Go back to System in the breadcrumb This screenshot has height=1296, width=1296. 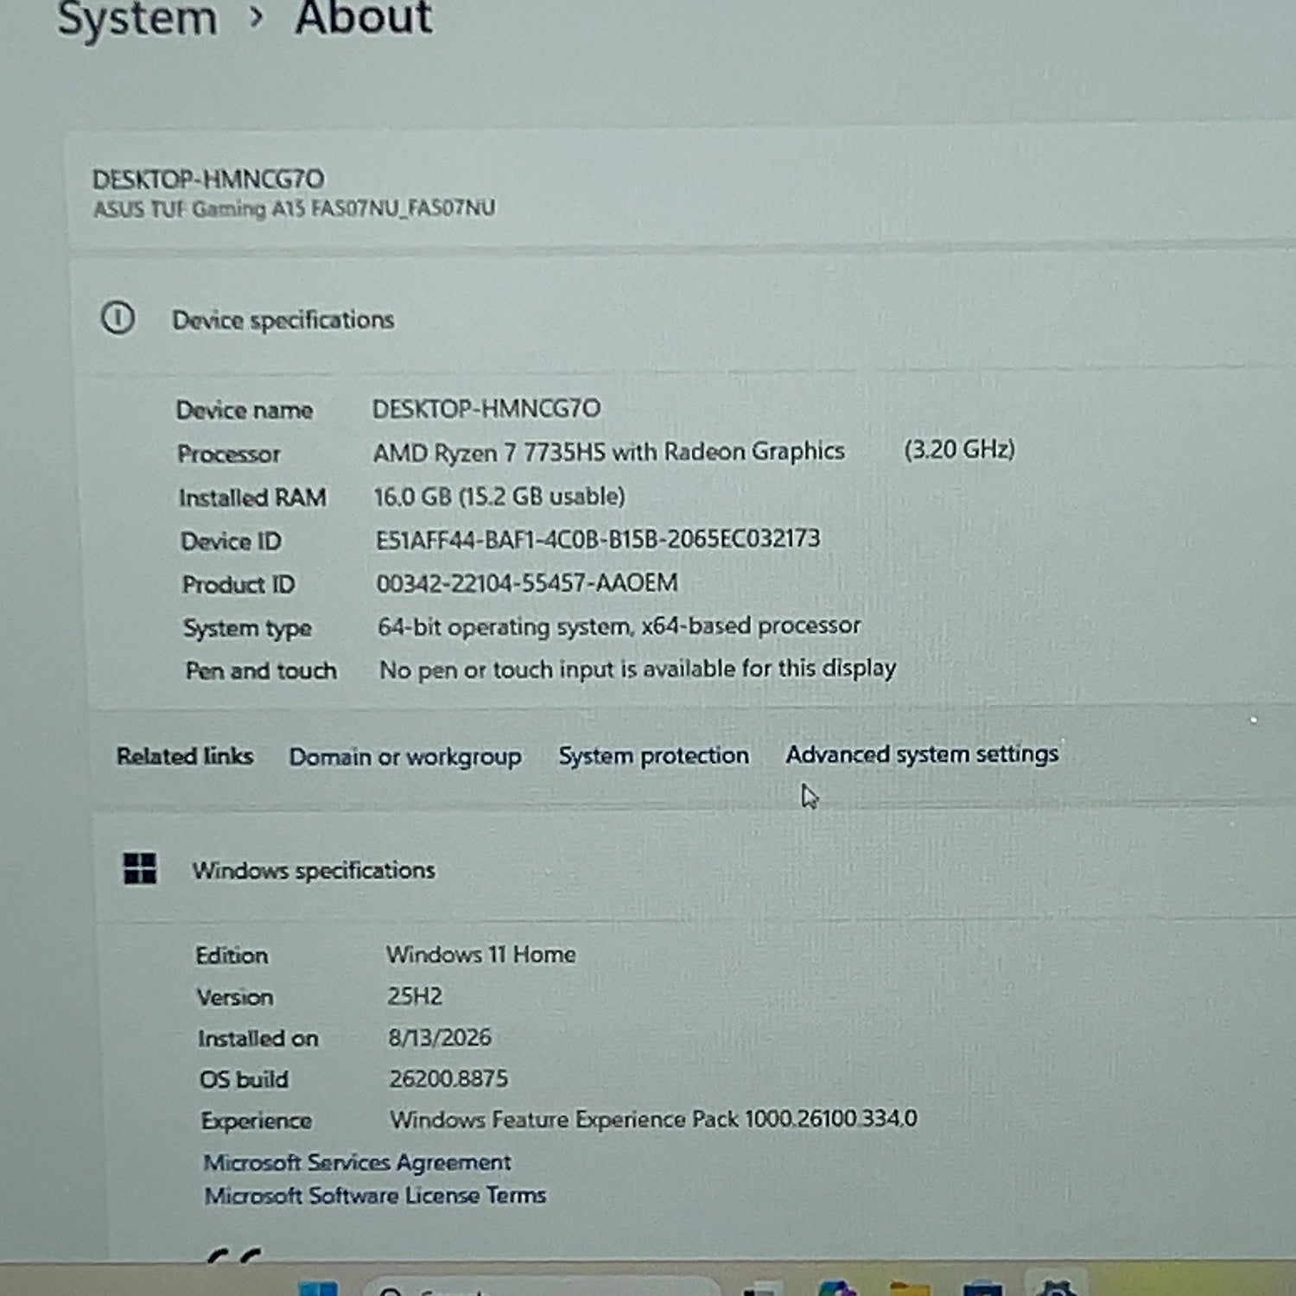(138, 19)
